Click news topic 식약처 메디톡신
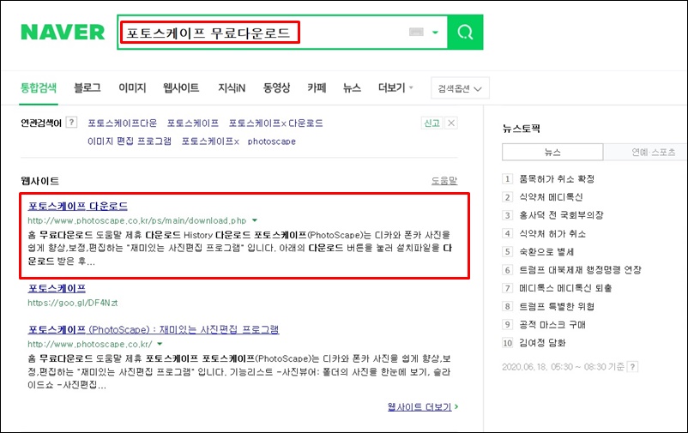688x433 pixels. pyautogui.click(x=551, y=197)
